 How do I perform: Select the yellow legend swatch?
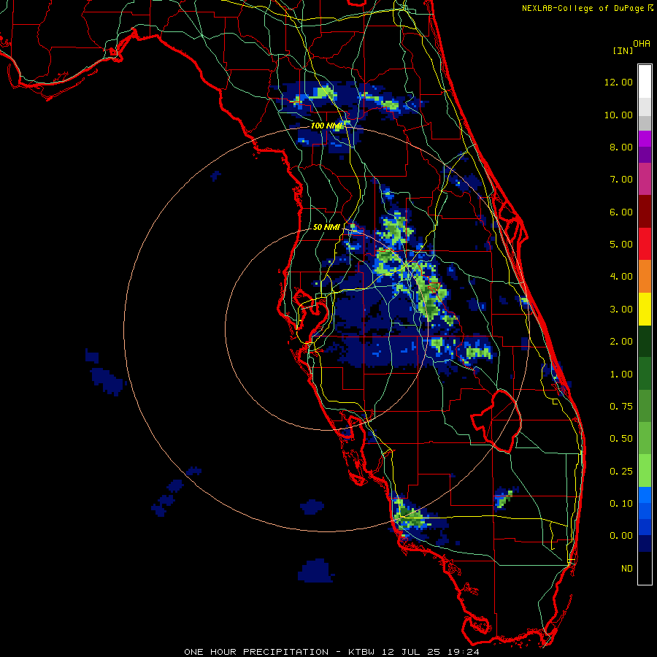[645, 309]
